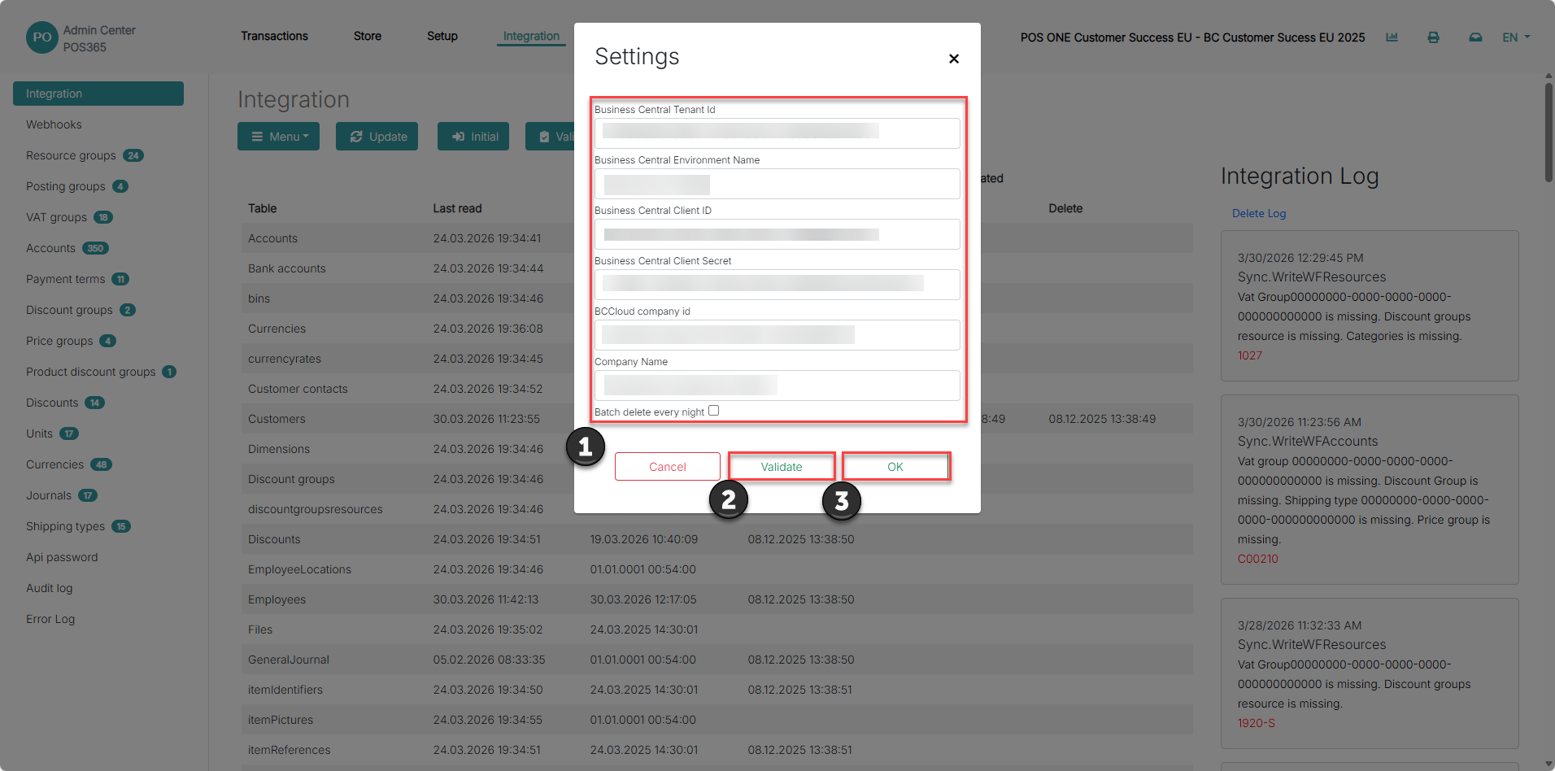Click the Delete Log link
The height and width of the screenshot is (771, 1555).
click(x=1258, y=213)
